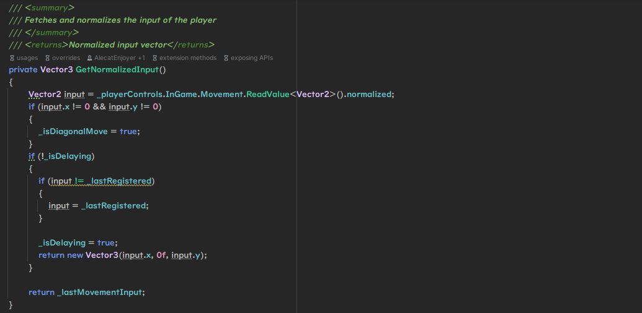642x313 pixels.
Task: Click the _lastMovementInput return value
Action: [x=100, y=292]
